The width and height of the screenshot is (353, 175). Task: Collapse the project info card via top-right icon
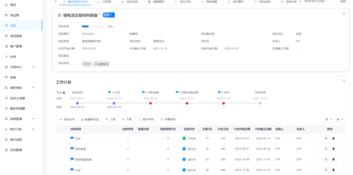click(344, 13)
